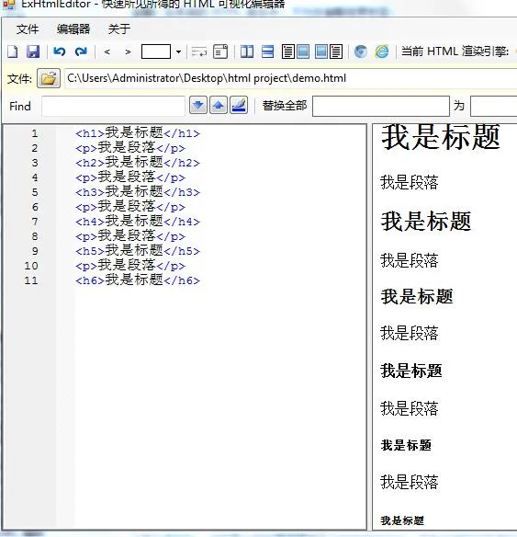Focus the Find input field
The height and width of the screenshot is (537, 517).
click(x=113, y=106)
